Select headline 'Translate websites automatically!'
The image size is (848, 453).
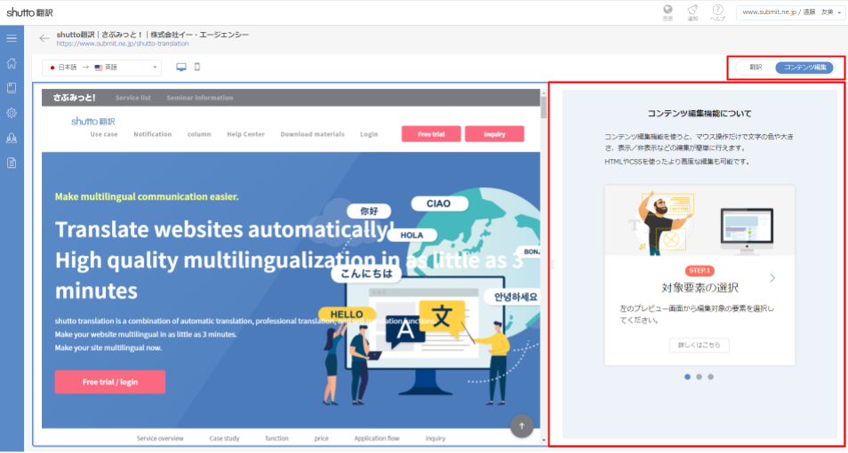(225, 229)
